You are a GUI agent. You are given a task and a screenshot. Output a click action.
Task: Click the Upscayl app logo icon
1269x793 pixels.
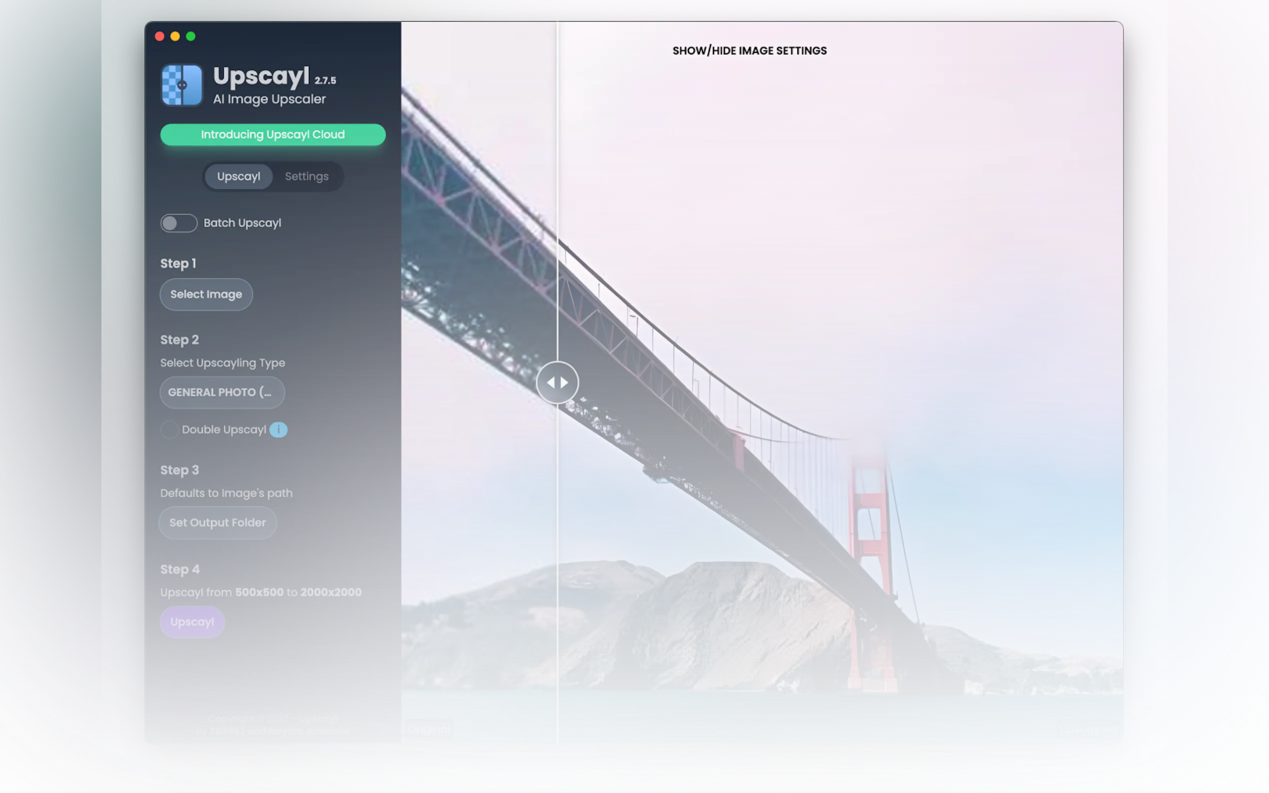[x=181, y=85]
